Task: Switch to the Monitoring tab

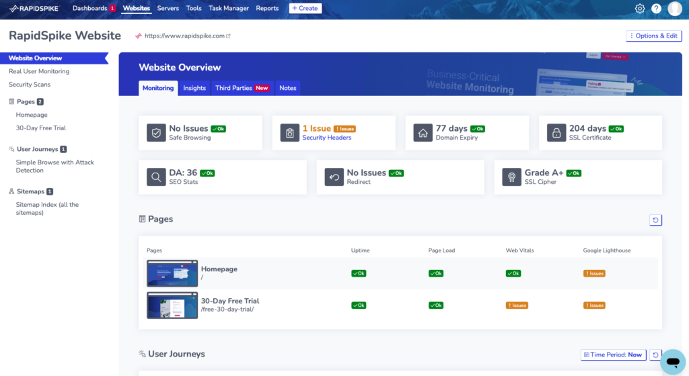Action: point(158,88)
